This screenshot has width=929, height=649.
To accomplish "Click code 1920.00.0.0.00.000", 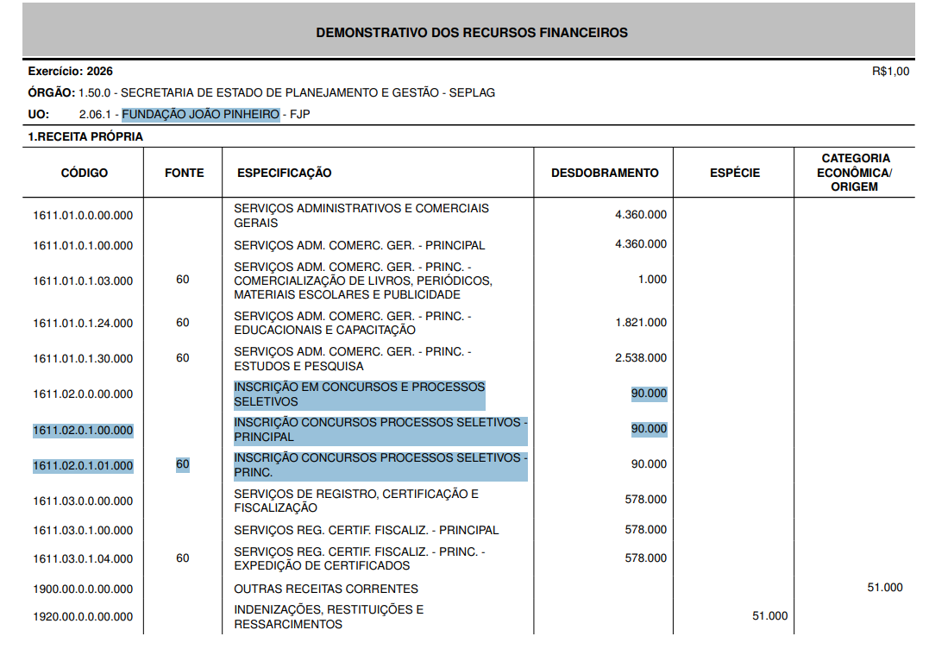I will 84,617.
